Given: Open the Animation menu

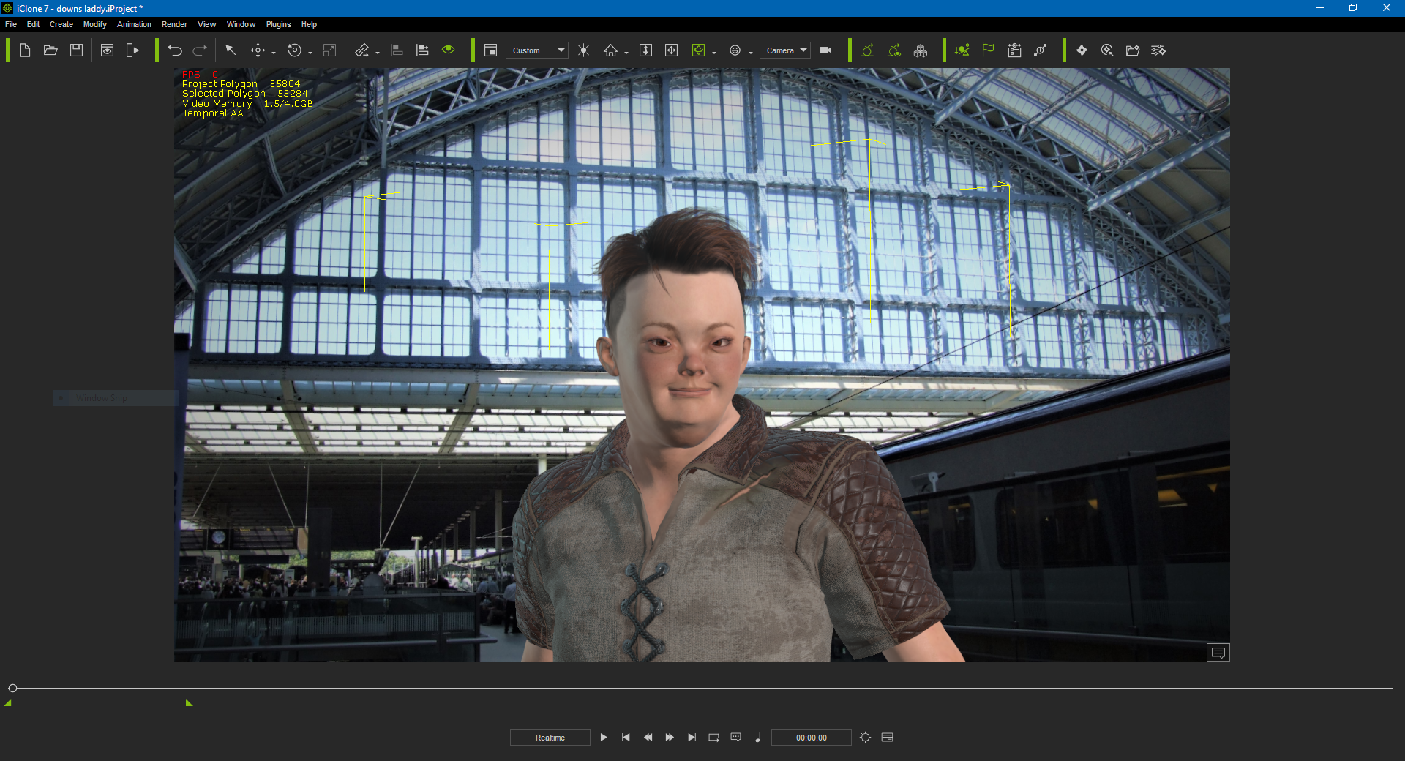Looking at the screenshot, I should [135, 24].
